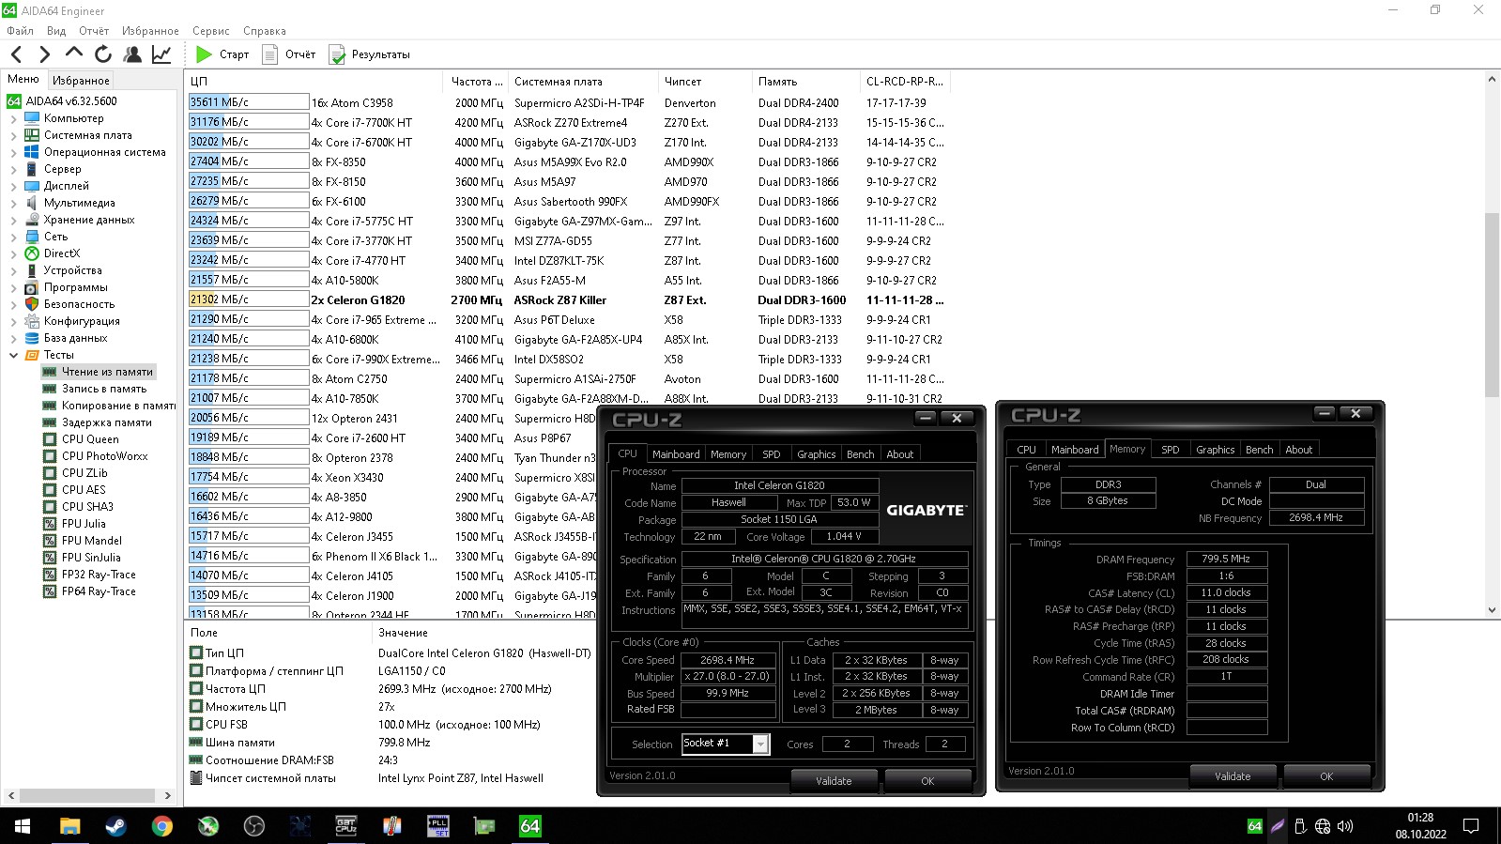The width and height of the screenshot is (1501, 844).
Task: Open Steam from the taskbar
Action: 115,826
